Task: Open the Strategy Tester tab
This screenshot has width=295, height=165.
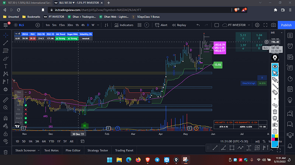Action: coord(97,151)
